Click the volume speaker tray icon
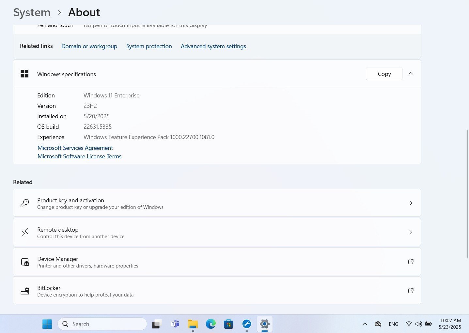 pos(418,324)
